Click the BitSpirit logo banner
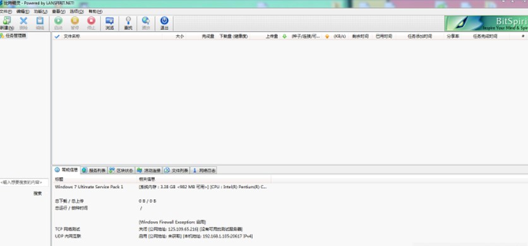 coord(486,23)
